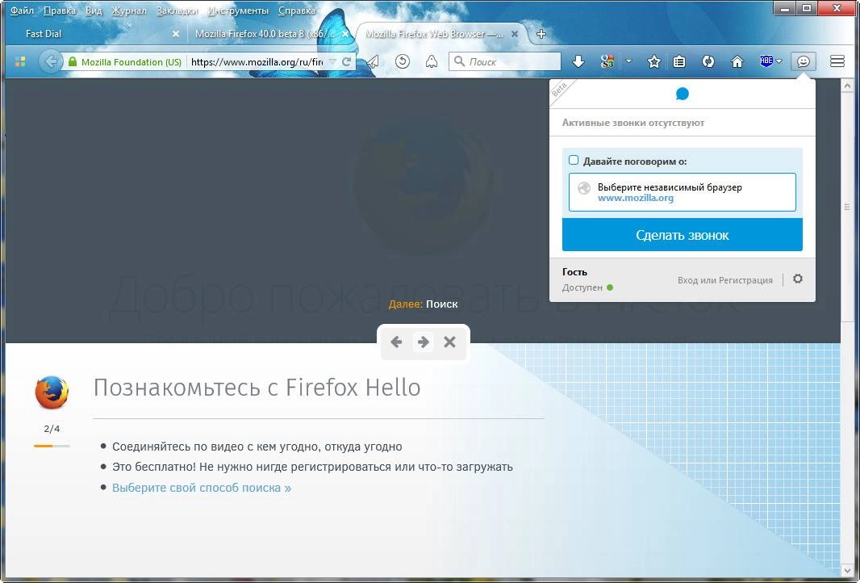Viewport: 860px width, 583px height.
Task: Open dropdown arrow next to Google icon
Action: [628, 61]
